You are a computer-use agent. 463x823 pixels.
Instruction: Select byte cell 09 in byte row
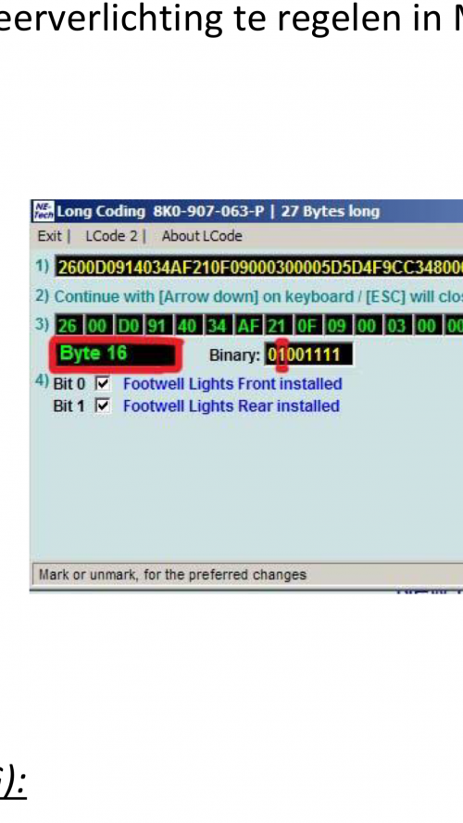pyautogui.click(x=336, y=326)
